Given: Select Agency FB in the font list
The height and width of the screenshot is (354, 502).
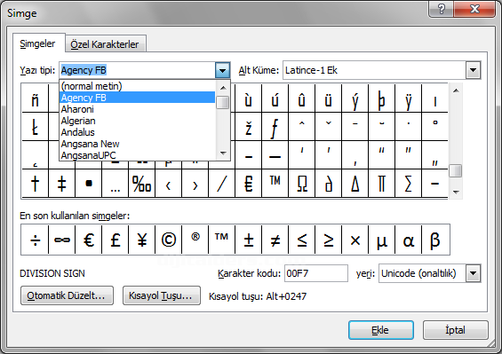Looking at the screenshot, I should [138, 98].
